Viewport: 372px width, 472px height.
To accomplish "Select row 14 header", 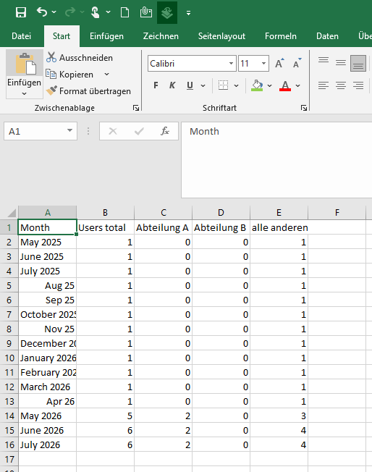I will 9,416.
